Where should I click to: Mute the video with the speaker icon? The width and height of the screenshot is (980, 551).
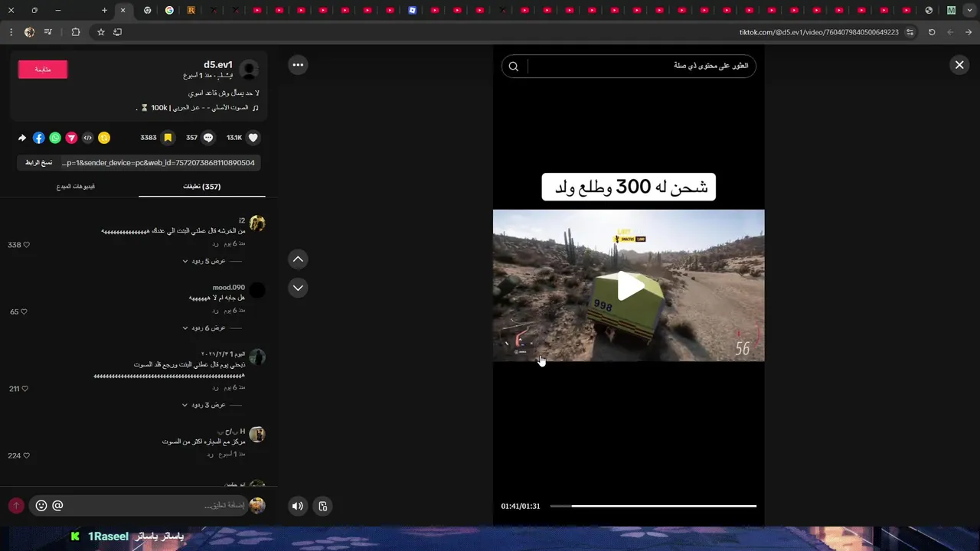point(298,506)
